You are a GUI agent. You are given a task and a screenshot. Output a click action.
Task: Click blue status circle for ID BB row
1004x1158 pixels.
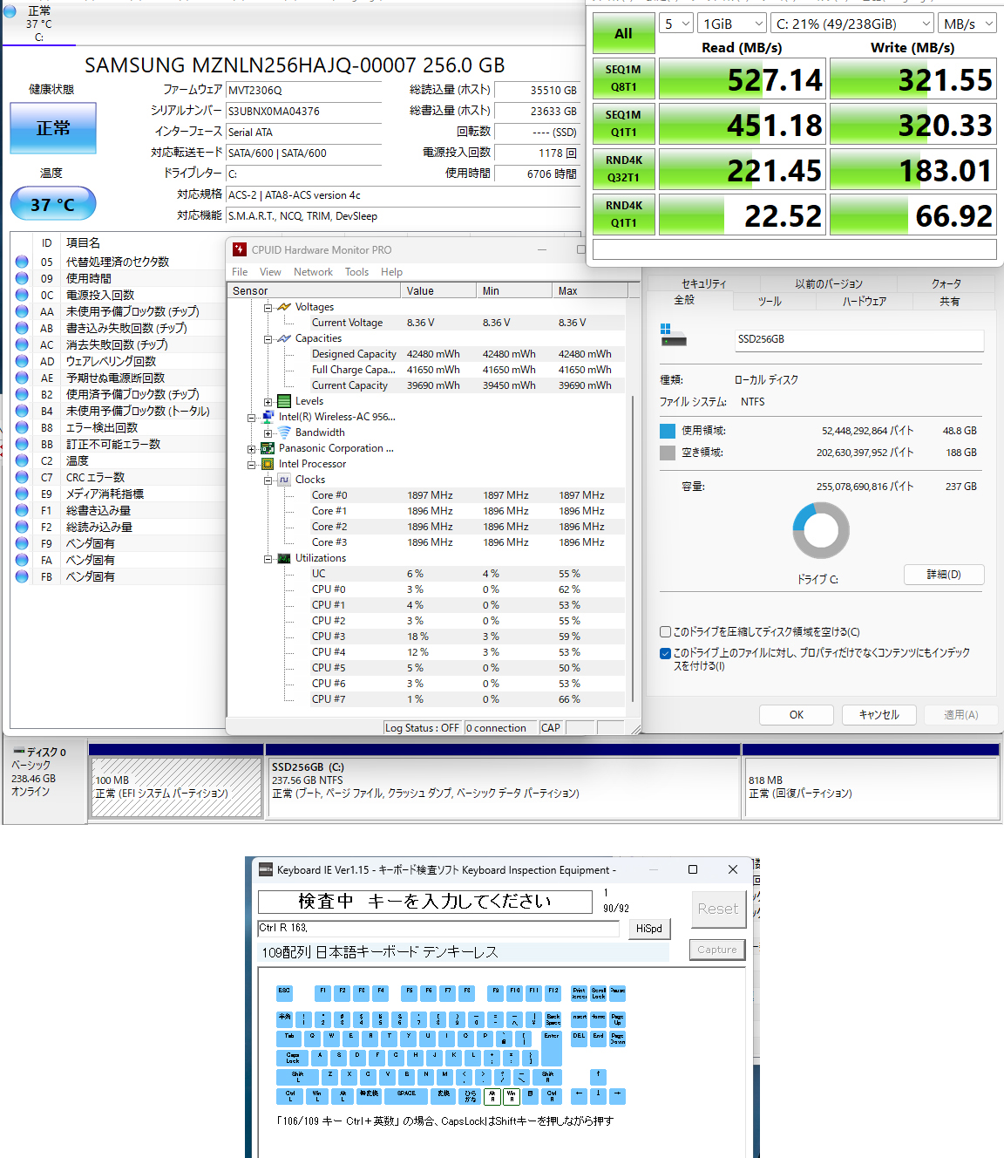click(x=22, y=443)
